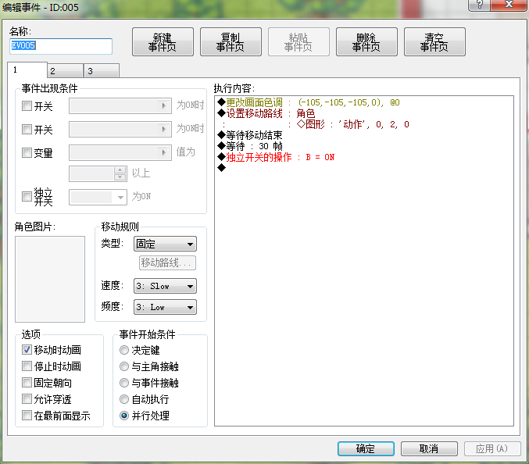Open the second 开关 selector field
The width and height of the screenshot is (529, 464).
point(120,129)
